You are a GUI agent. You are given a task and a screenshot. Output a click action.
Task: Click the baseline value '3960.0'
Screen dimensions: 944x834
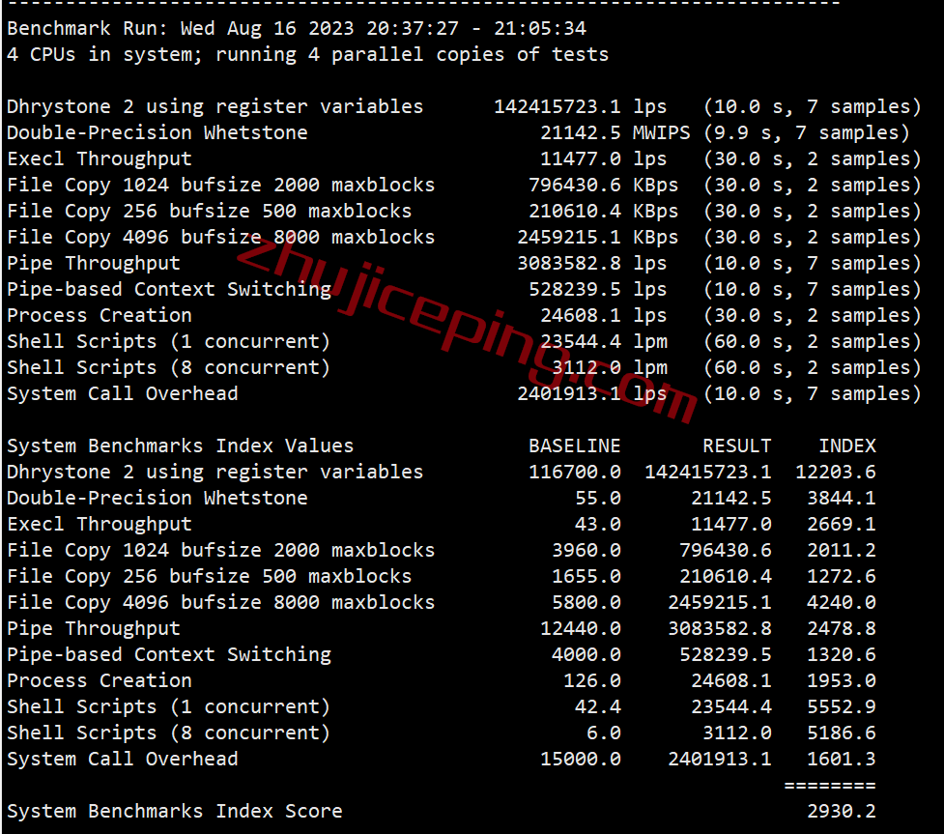586,551
